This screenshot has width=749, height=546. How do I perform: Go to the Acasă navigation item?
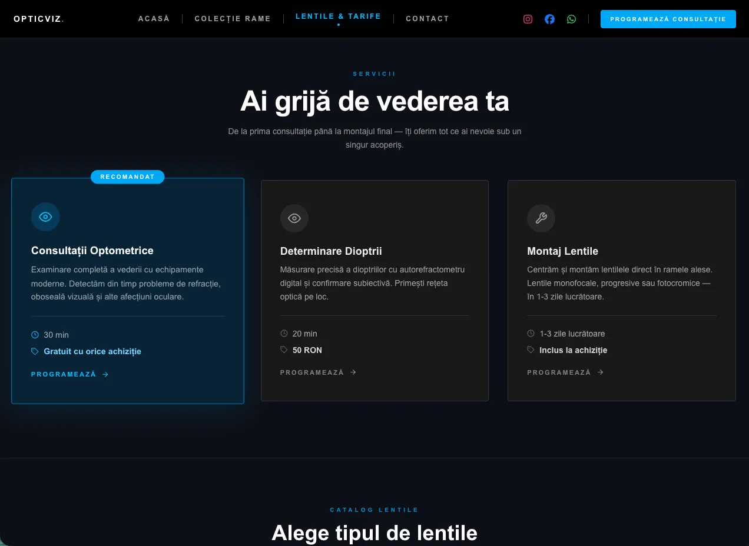point(154,19)
